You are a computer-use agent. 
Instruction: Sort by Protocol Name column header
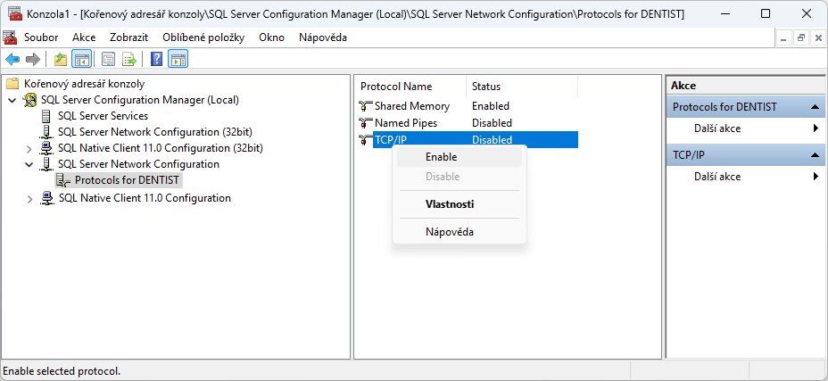point(410,87)
